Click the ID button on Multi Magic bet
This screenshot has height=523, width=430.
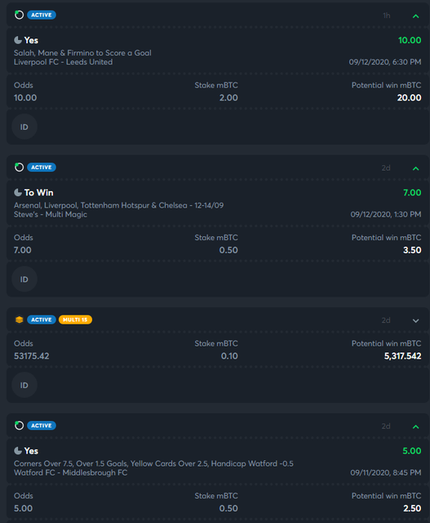pyautogui.click(x=24, y=279)
